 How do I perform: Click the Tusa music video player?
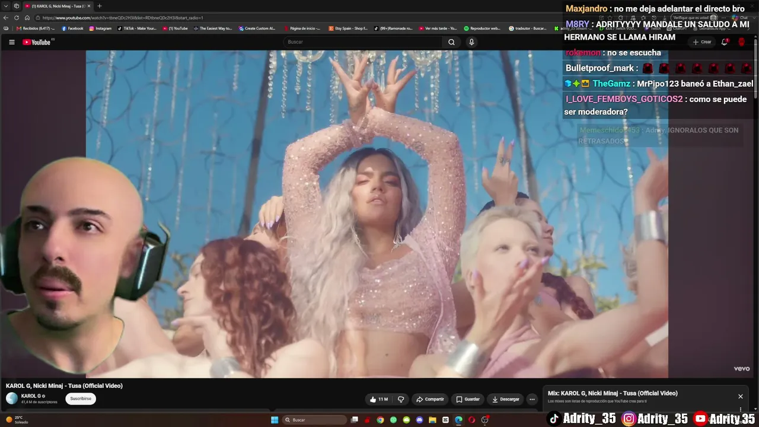pyautogui.click(x=377, y=213)
